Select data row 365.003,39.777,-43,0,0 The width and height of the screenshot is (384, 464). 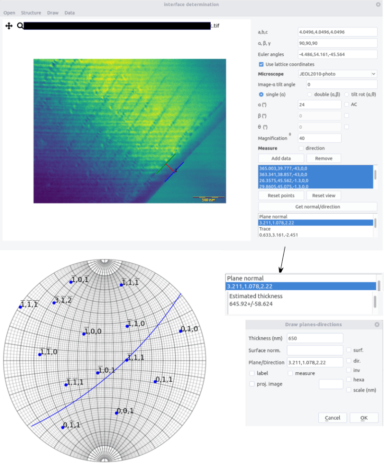coord(315,169)
